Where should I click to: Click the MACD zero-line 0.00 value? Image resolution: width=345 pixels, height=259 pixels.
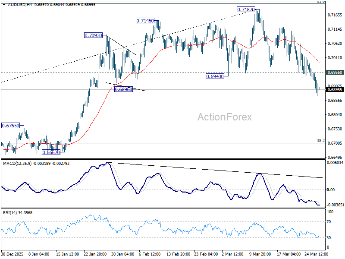(x=331, y=190)
